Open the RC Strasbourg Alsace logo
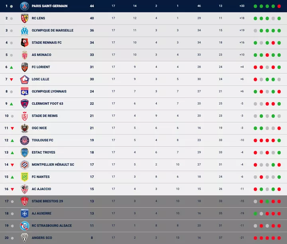The image size is (287, 244). pos(25,226)
